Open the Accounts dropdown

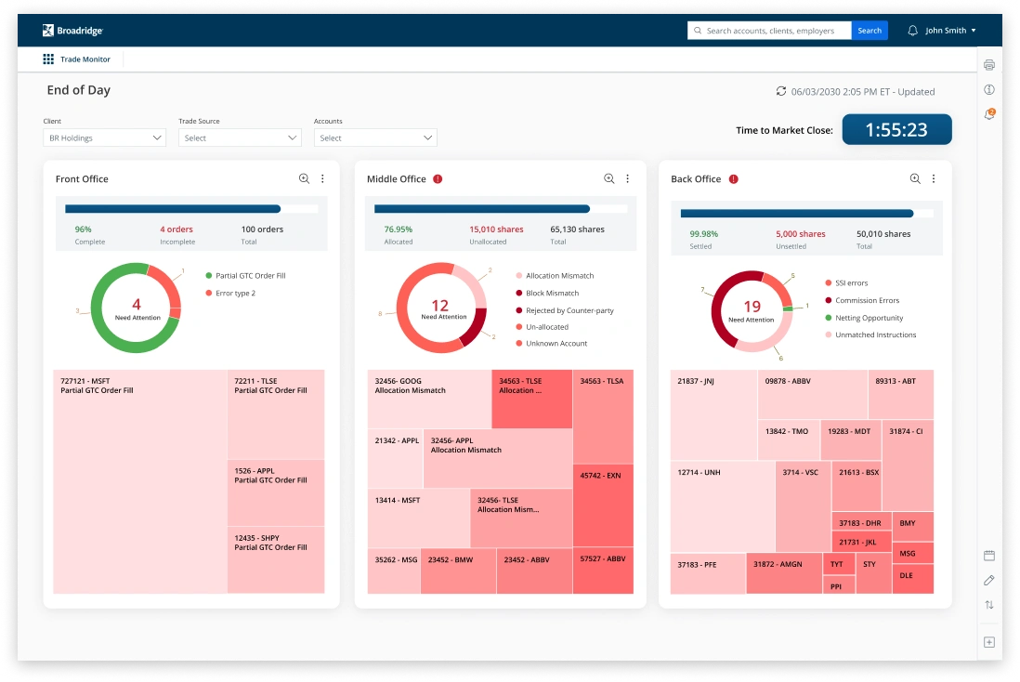[375, 137]
